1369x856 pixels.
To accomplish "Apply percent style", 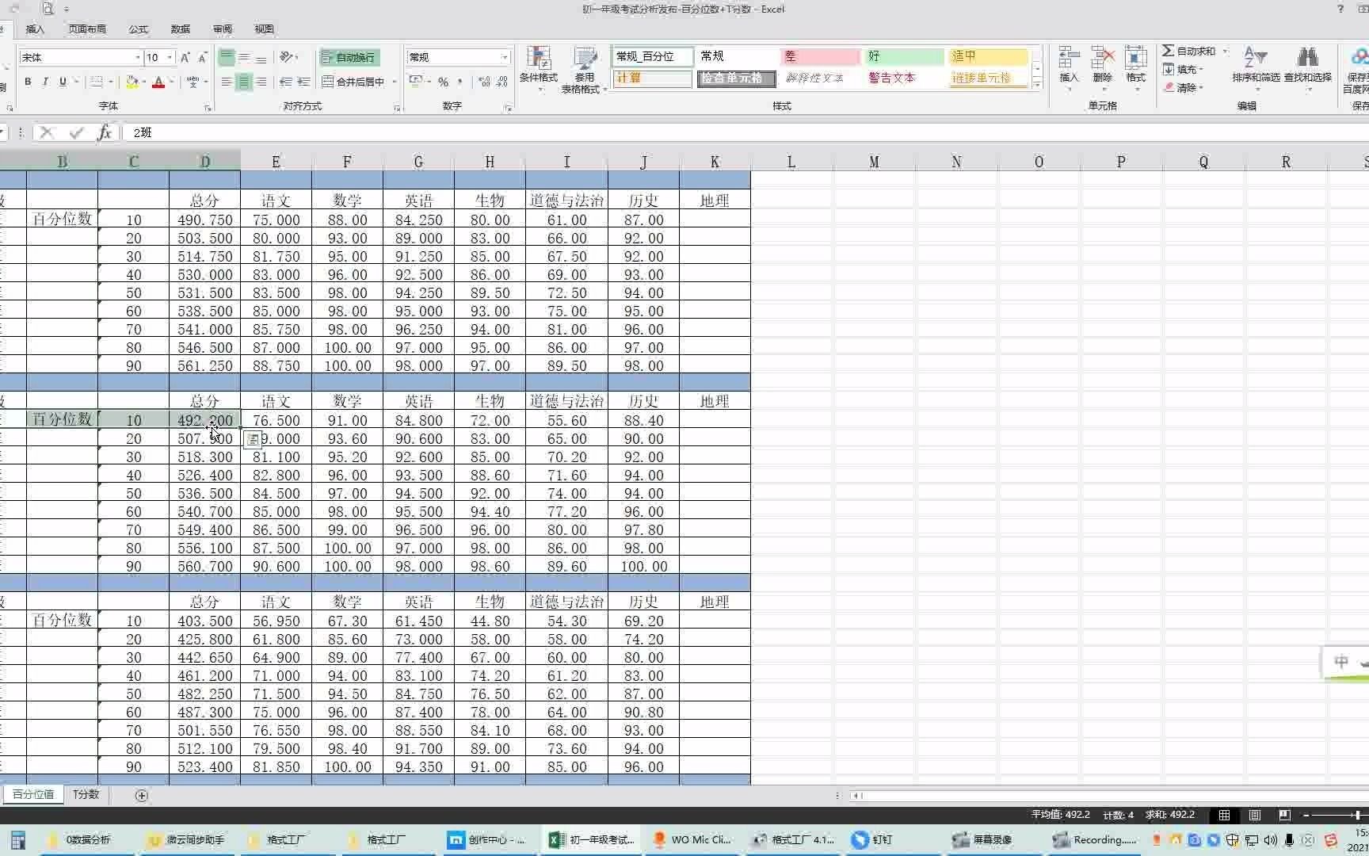I will [444, 82].
